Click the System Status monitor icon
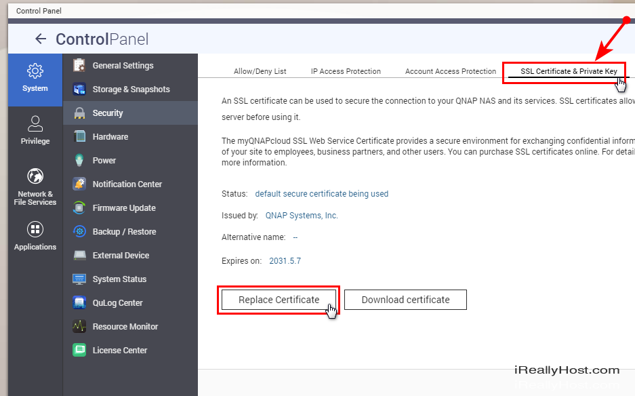Screen dimensions: 635x396 (x=79, y=279)
